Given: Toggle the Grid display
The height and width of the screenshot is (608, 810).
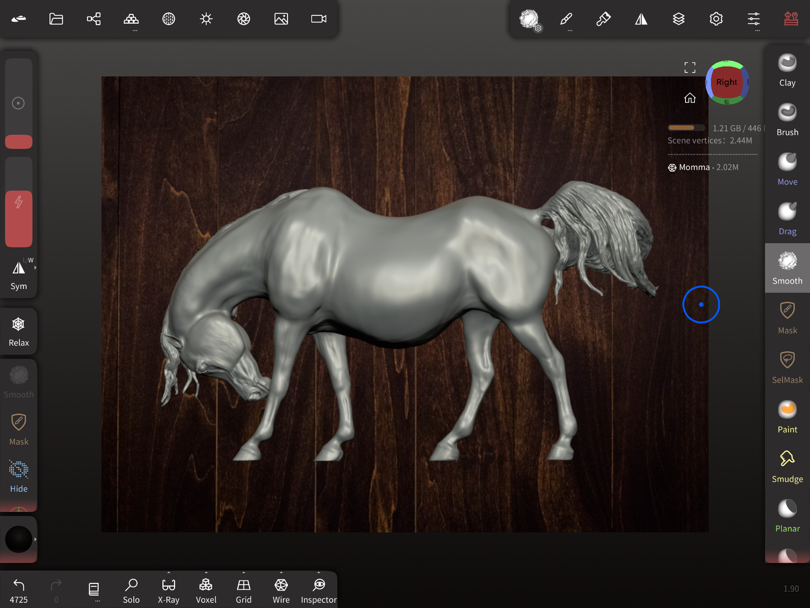Looking at the screenshot, I should click(x=243, y=590).
